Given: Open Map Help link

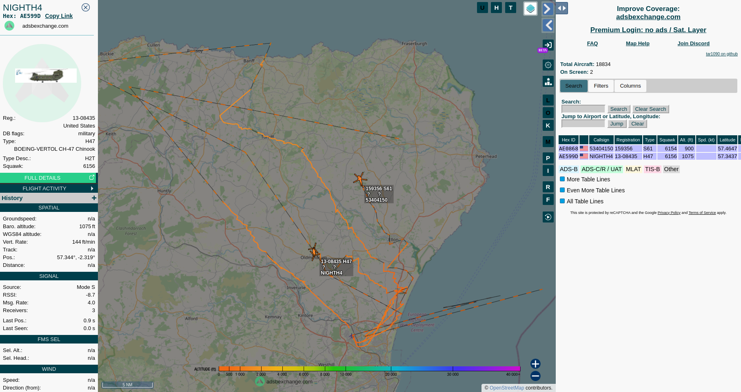Looking at the screenshot, I should click(637, 44).
